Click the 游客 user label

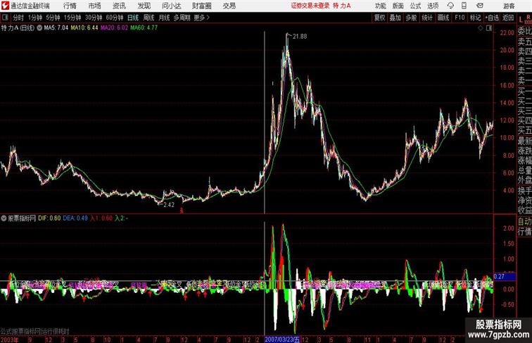pyautogui.click(x=509, y=6)
